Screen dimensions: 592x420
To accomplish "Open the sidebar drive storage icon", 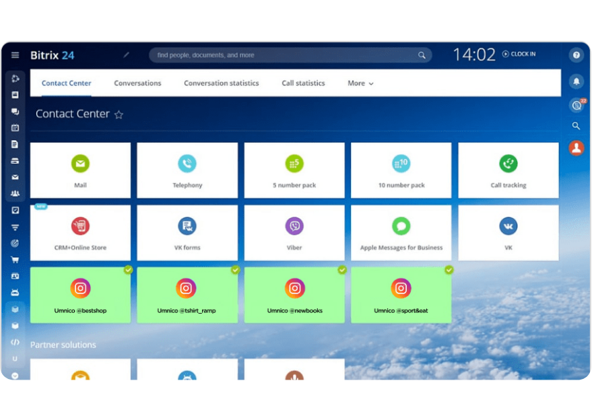I will 15,161.
